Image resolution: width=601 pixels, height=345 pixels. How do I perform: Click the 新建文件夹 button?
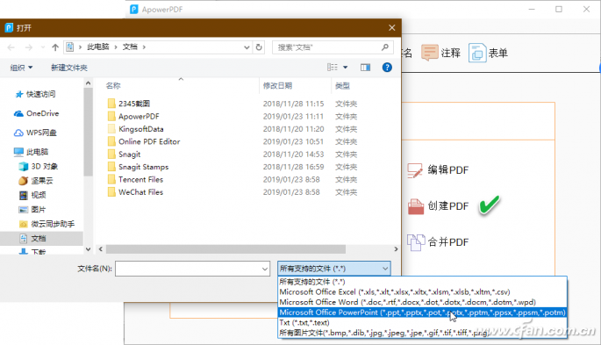pyautogui.click(x=69, y=68)
